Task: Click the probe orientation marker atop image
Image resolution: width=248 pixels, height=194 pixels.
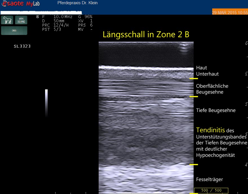Action: coord(184,48)
